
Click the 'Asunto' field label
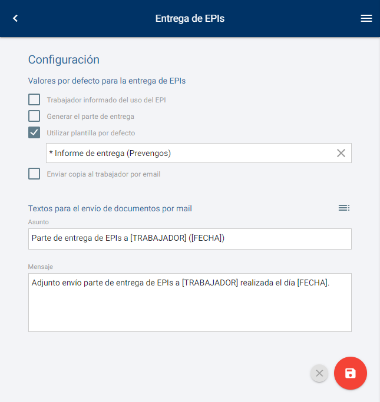coord(38,222)
